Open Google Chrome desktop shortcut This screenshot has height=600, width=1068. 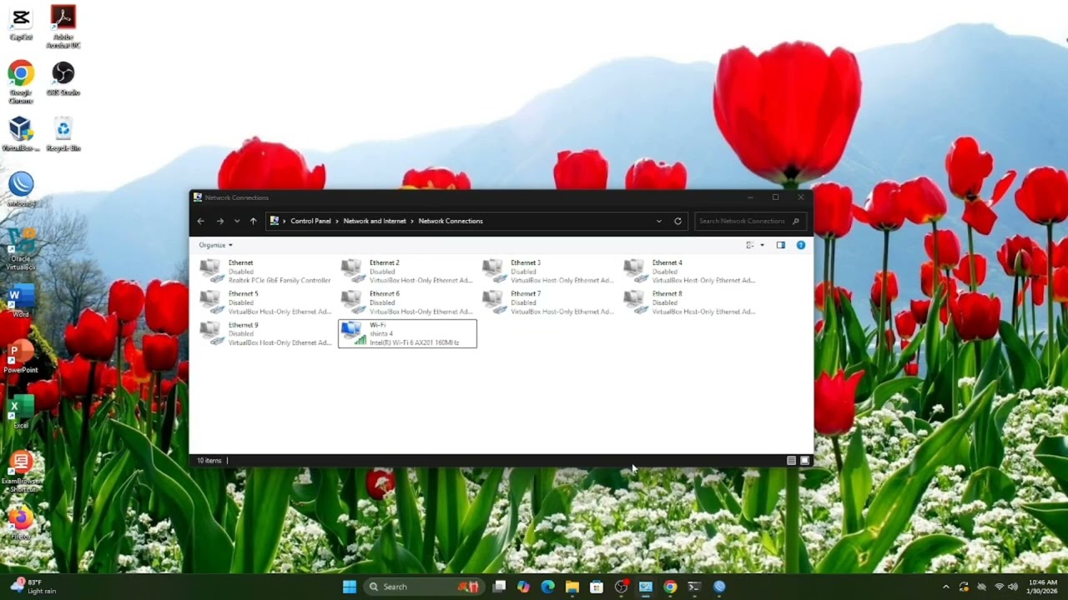click(x=21, y=83)
